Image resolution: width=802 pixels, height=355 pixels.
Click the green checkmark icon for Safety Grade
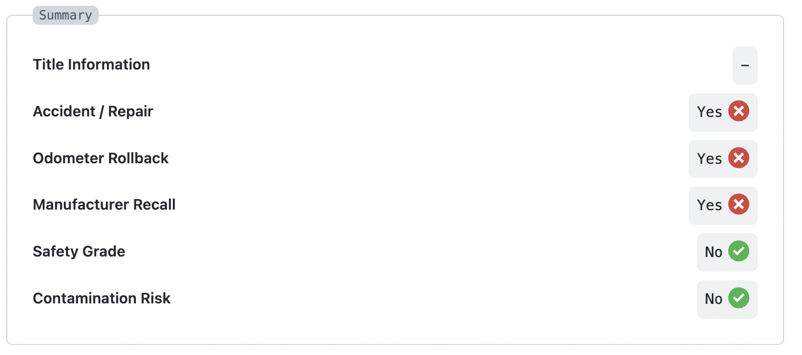pyautogui.click(x=738, y=252)
